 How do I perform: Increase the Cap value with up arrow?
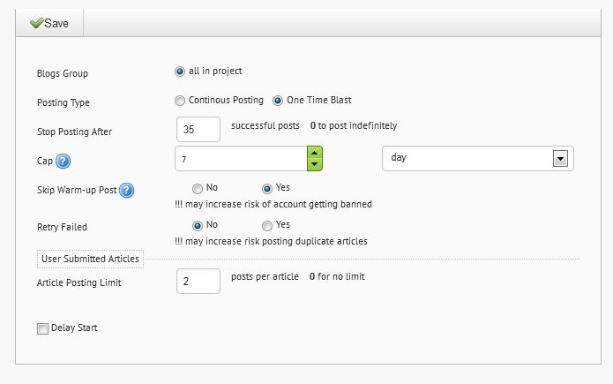[x=314, y=152]
